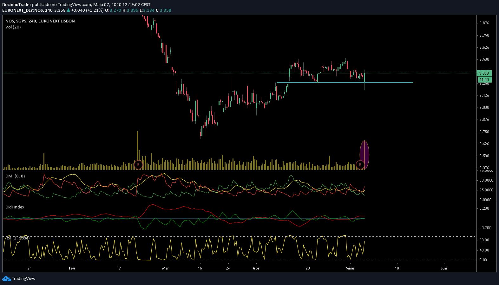This screenshot has width=499, height=285.
Task: Click the Mar label on time axis
Action: point(166,268)
